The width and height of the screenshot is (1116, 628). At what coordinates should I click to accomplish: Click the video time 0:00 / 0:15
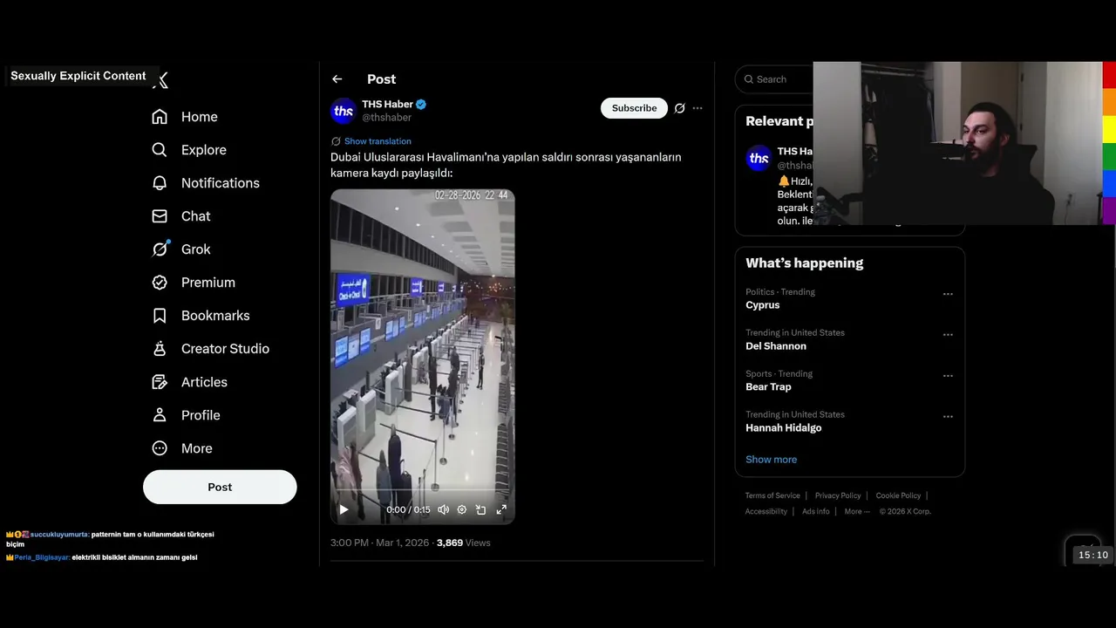tap(408, 509)
